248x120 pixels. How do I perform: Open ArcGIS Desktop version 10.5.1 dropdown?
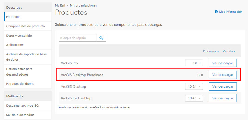(194, 86)
